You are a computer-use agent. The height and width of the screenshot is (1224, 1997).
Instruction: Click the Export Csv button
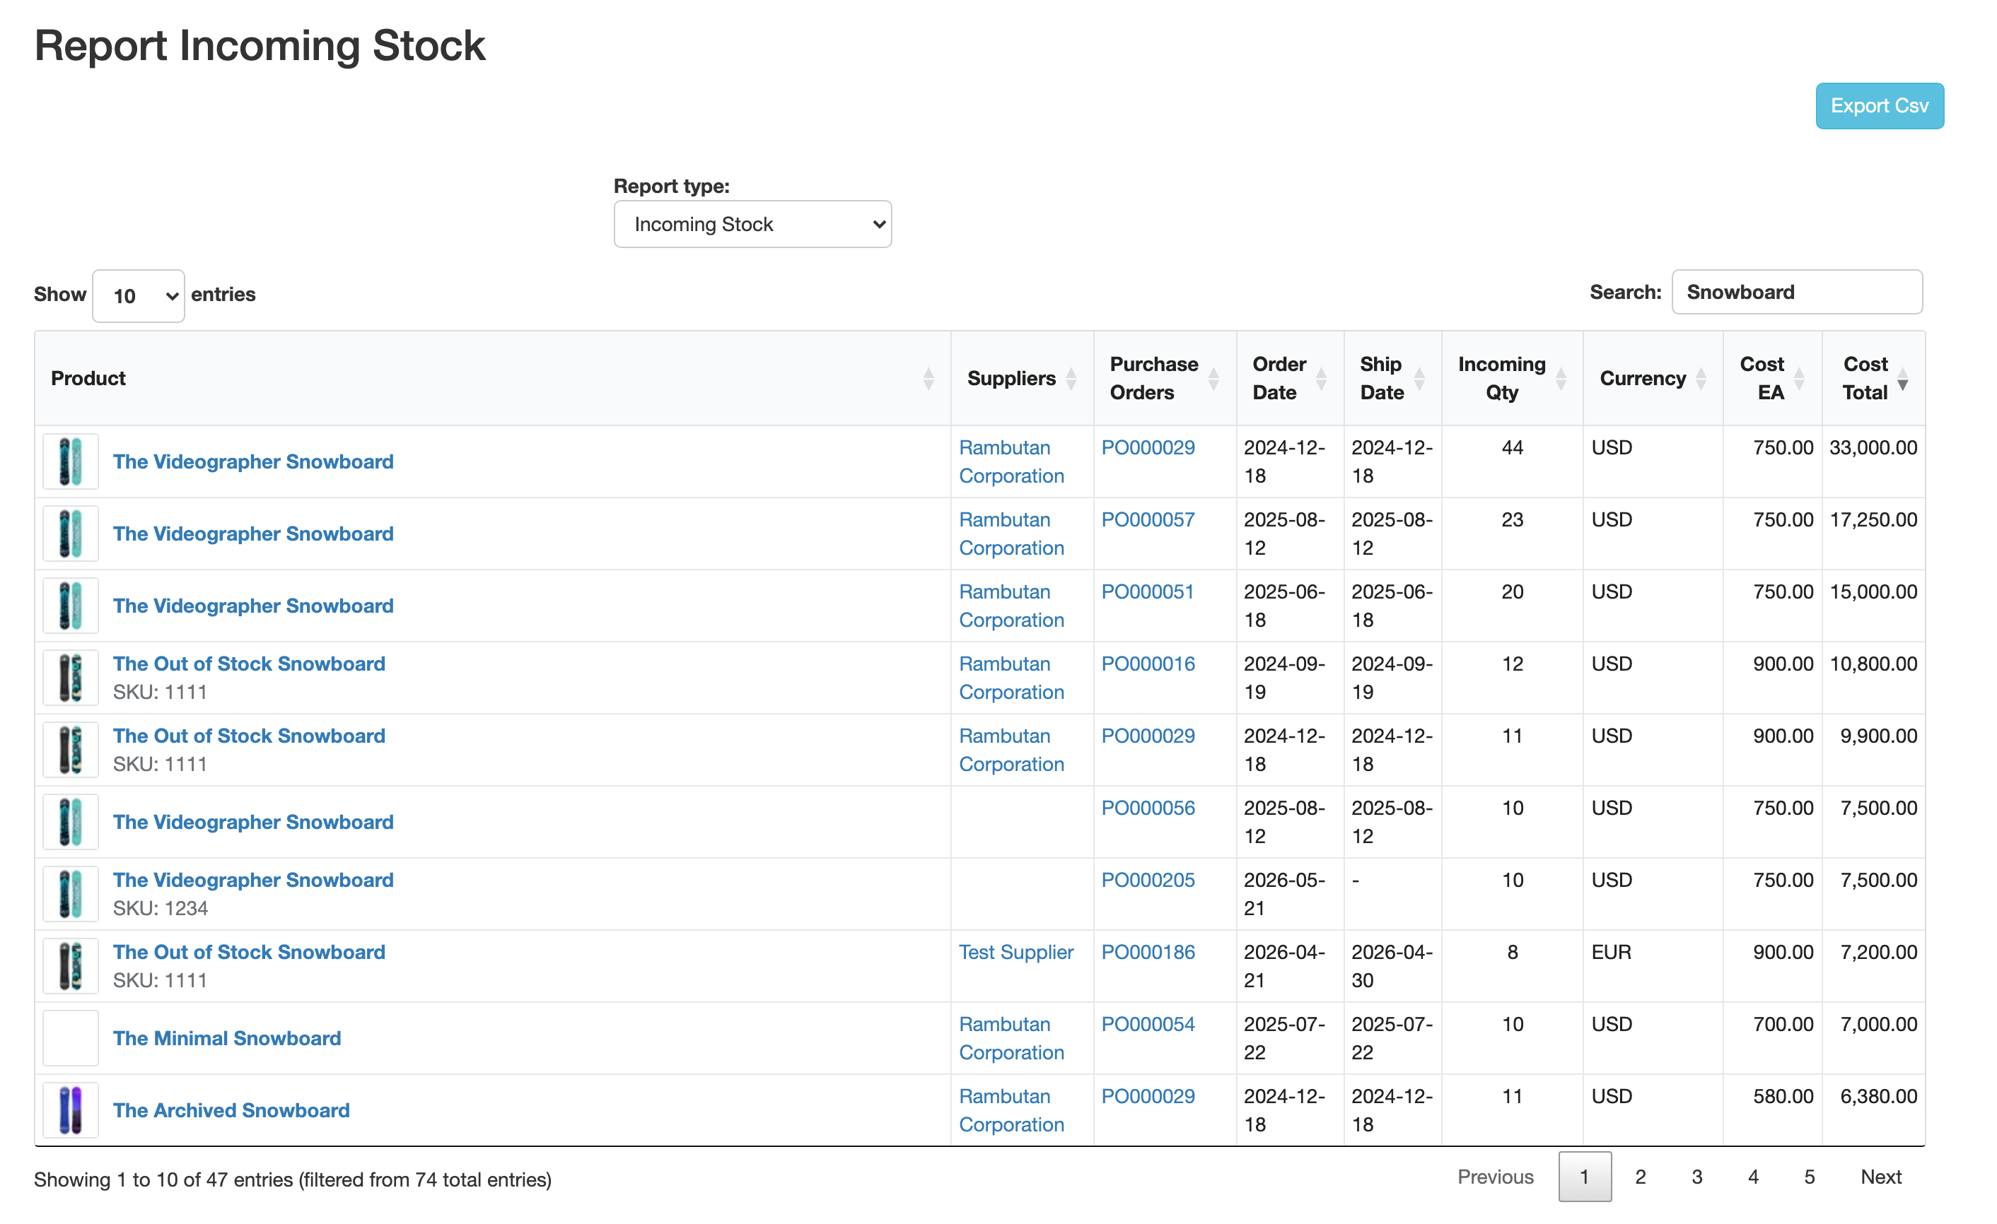pyautogui.click(x=1880, y=106)
